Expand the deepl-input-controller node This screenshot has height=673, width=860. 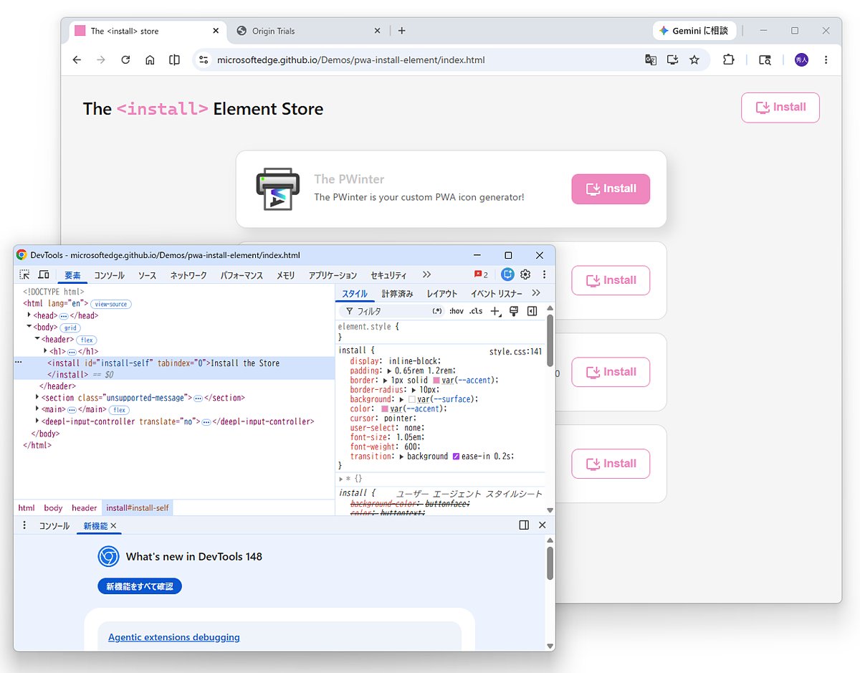click(x=37, y=421)
